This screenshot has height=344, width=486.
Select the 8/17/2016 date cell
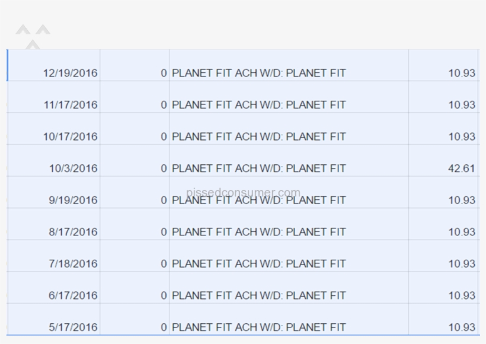pyautogui.click(x=73, y=232)
